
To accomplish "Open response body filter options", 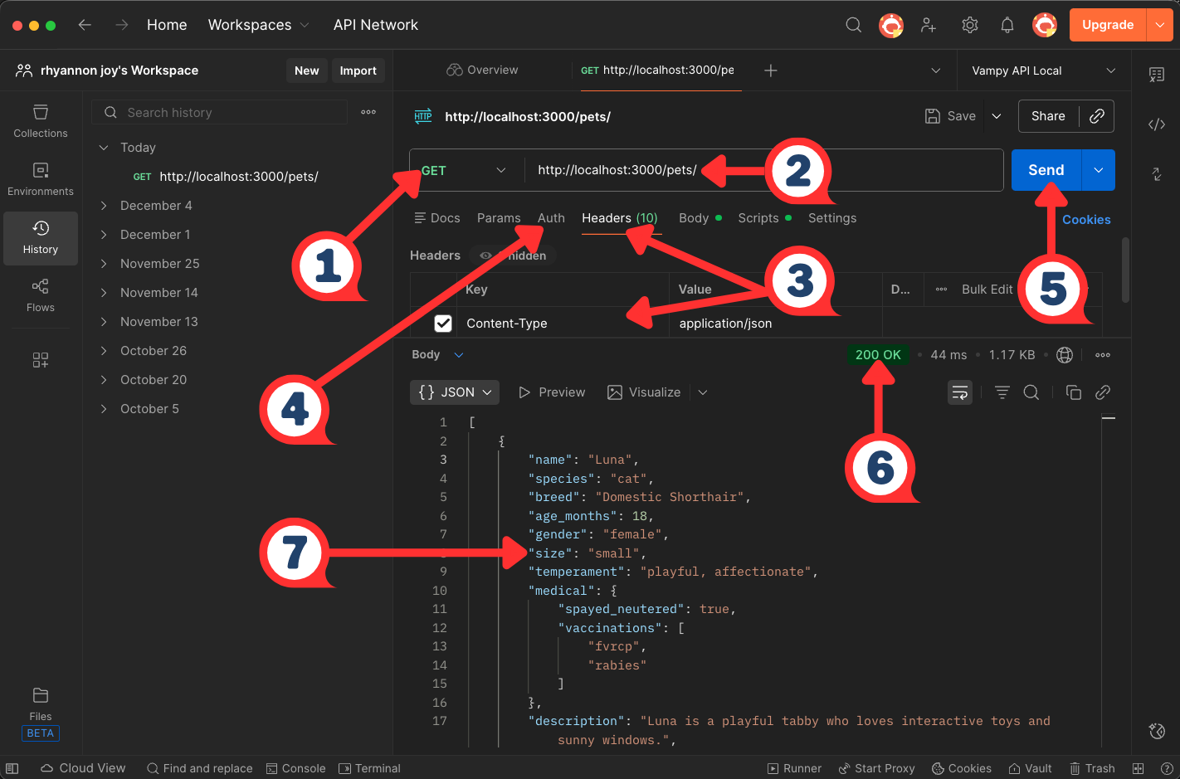I will pyautogui.click(x=1002, y=392).
